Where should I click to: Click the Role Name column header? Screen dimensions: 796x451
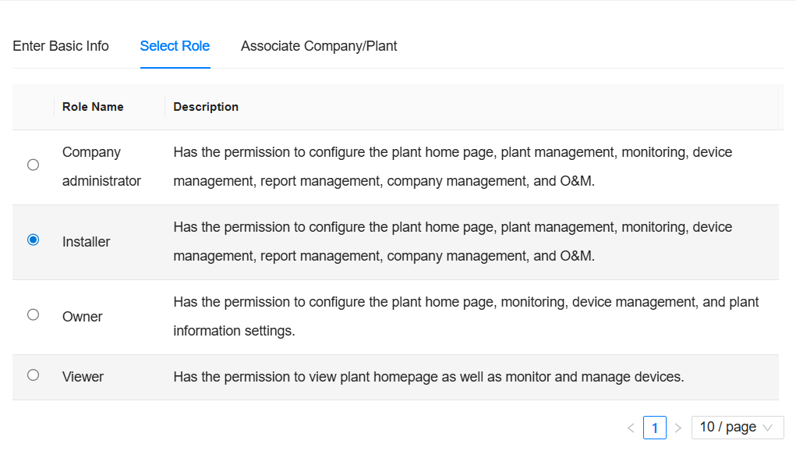pos(93,107)
